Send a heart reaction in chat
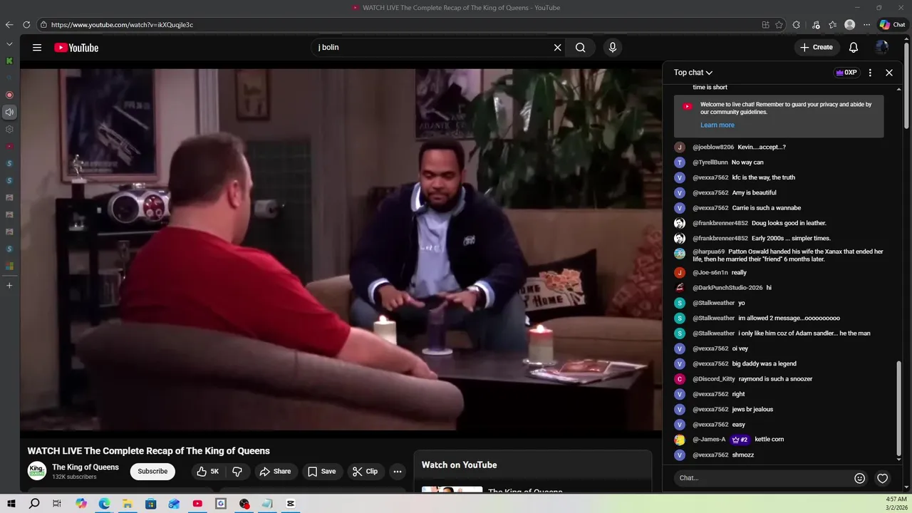 (x=883, y=478)
